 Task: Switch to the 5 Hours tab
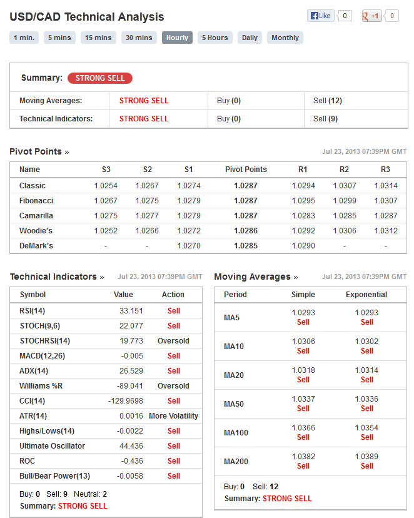(215, 38)
